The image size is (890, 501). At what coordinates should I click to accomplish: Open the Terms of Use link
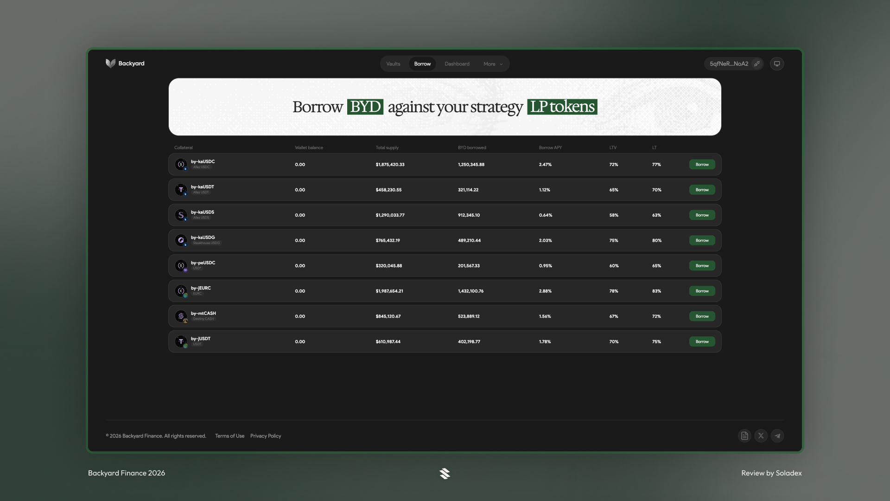point(229,436)
